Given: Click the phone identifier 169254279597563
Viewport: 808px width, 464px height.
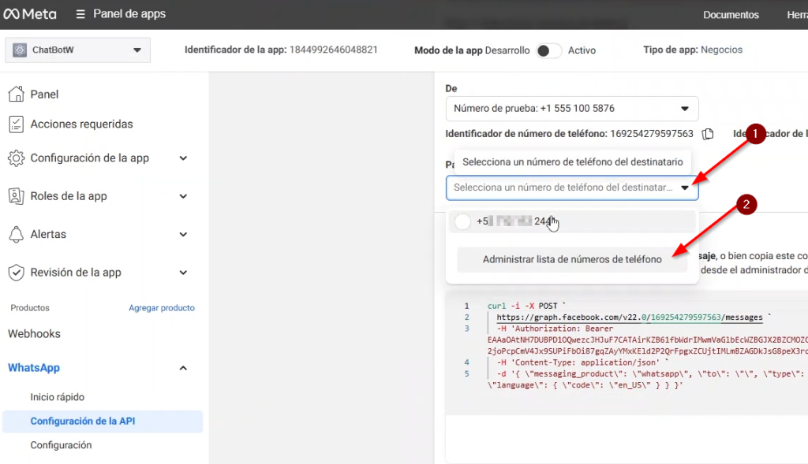Looking at the screenshot, I should coord(652,134).
